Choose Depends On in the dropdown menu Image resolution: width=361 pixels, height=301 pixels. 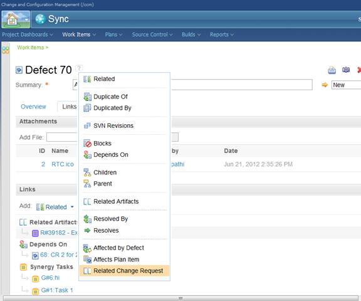point(124,155)
